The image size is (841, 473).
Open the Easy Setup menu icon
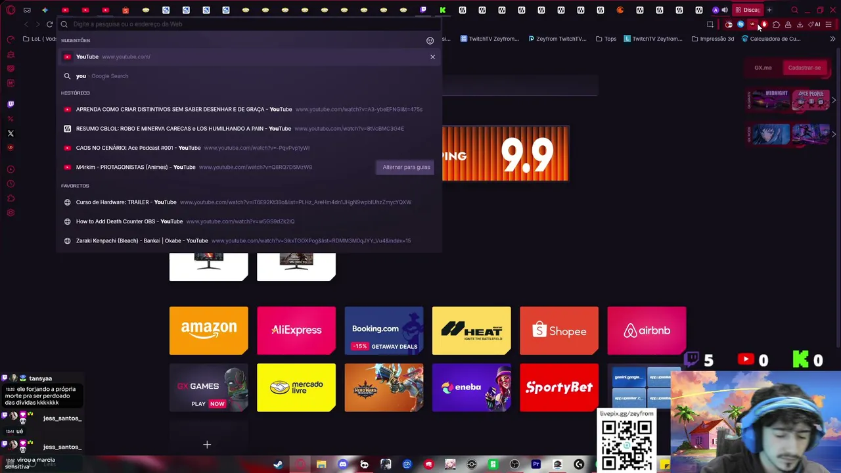pos(829,24)
